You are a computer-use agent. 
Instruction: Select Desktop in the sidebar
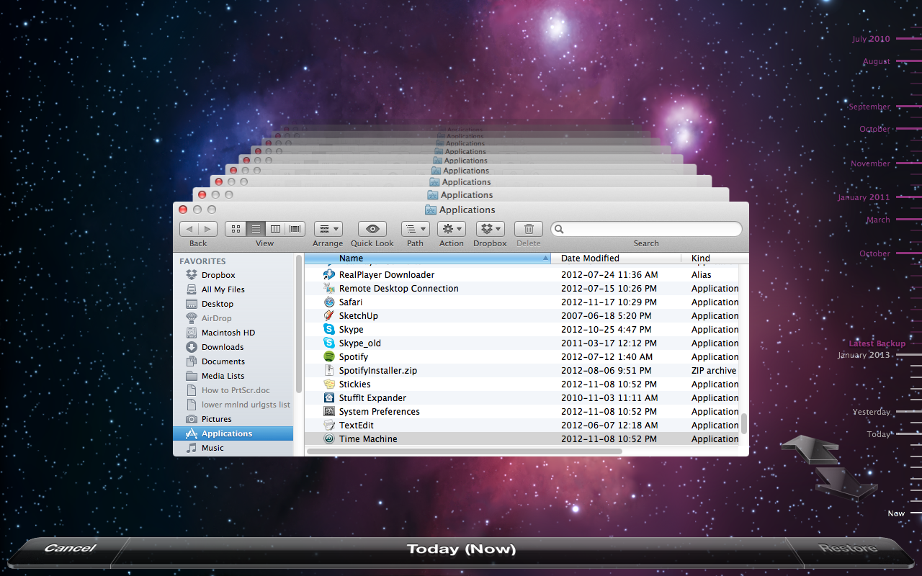233,304
